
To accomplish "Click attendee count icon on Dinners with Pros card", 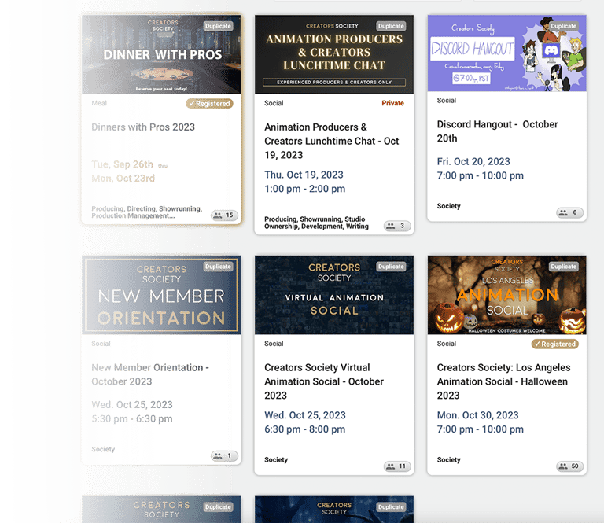I will (224, 215).
